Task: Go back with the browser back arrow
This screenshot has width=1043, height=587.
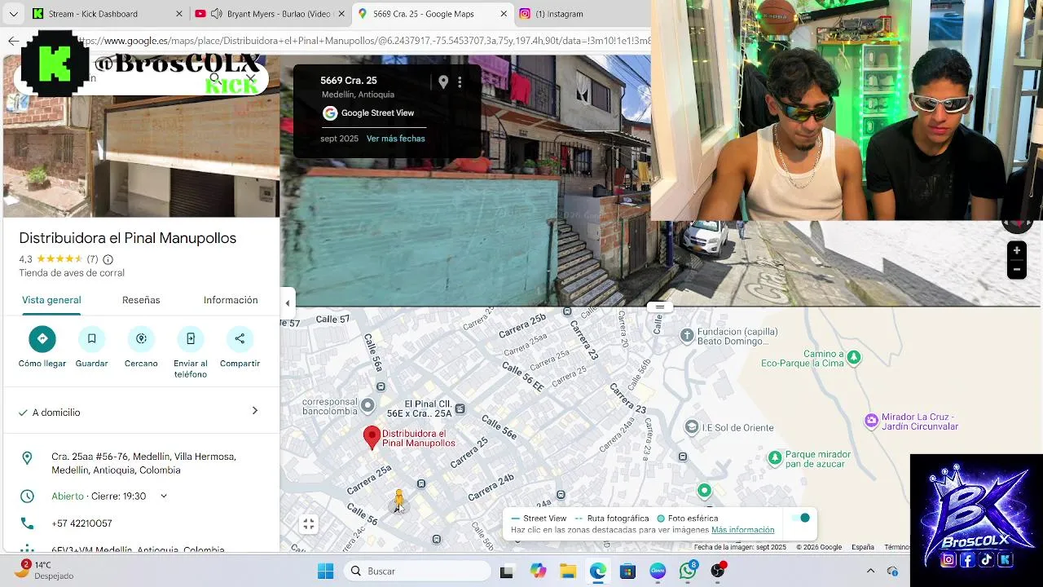Action: pyautogui.click(x=13, y=41)
